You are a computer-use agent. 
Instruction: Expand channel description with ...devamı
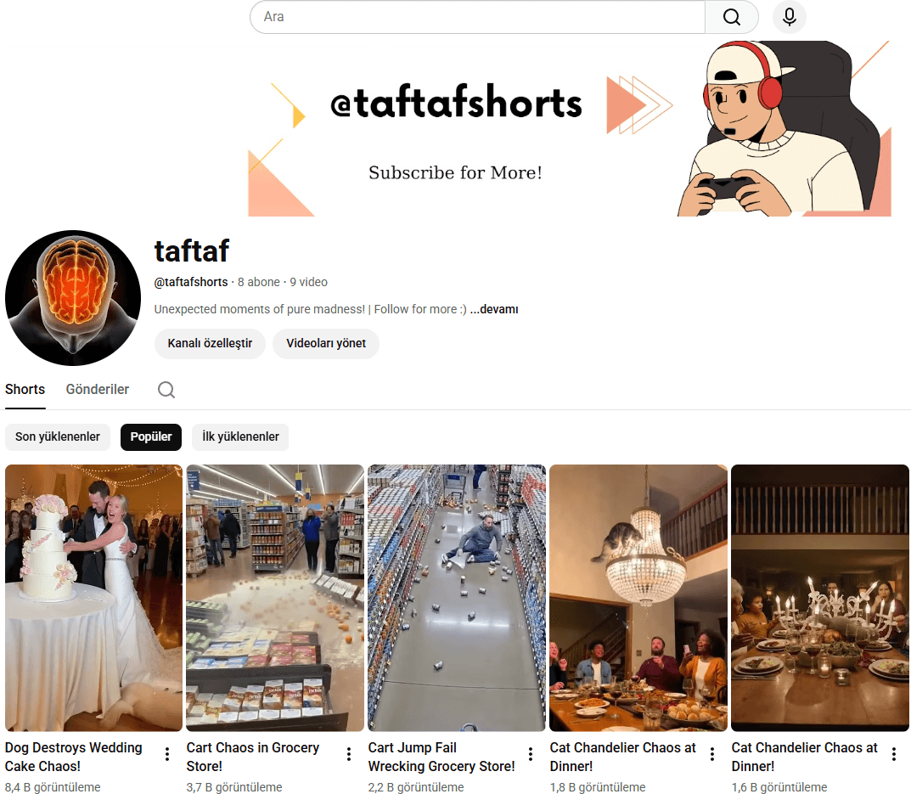[x=494, y=309]
